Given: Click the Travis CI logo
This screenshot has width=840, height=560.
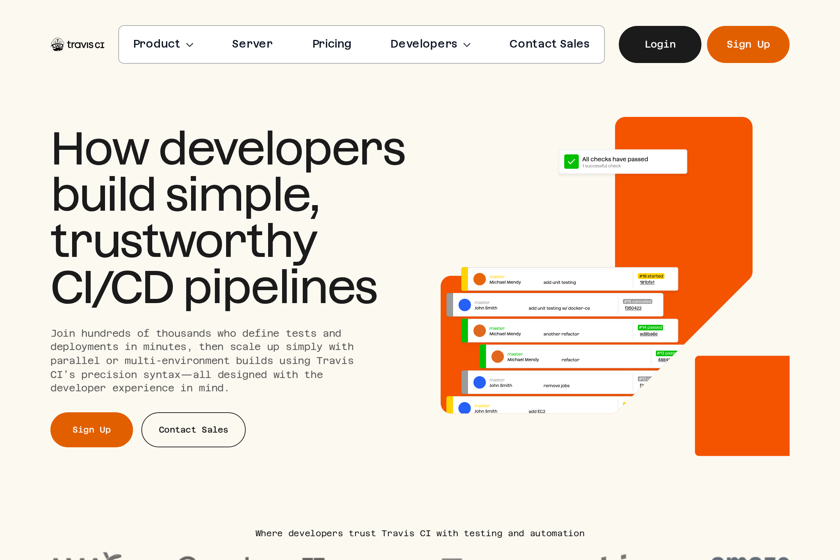Looking at the screenshot, I should click(77, 44).
